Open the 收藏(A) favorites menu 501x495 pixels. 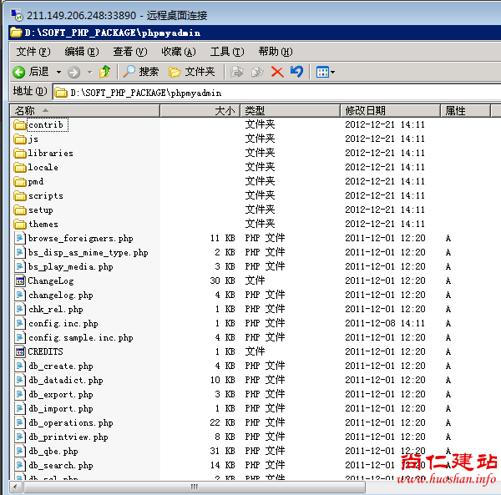click(x=177, y=52)
